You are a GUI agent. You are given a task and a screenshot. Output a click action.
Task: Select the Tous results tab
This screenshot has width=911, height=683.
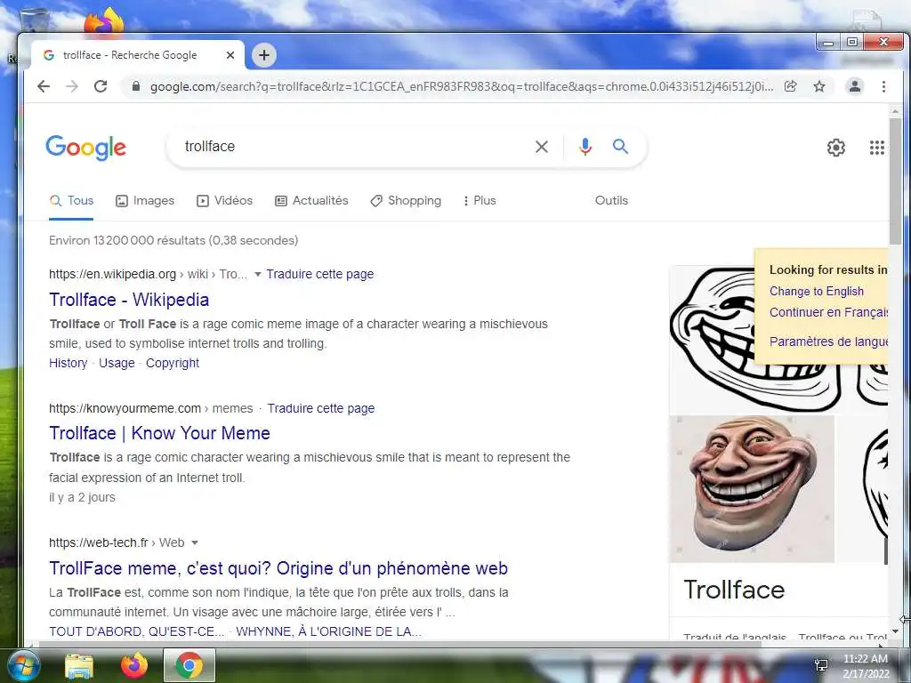pyautogui.click(x=71, y=200)
